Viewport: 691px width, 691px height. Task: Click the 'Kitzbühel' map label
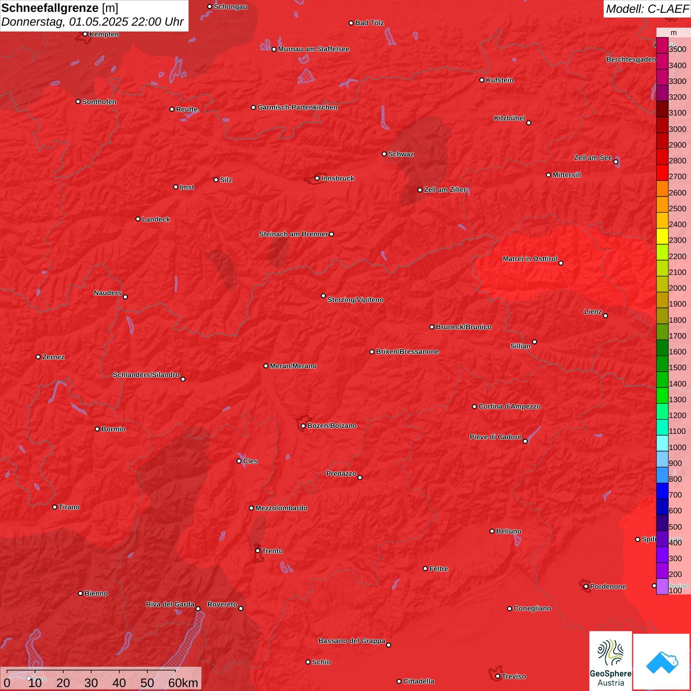(x=509, y=118)
